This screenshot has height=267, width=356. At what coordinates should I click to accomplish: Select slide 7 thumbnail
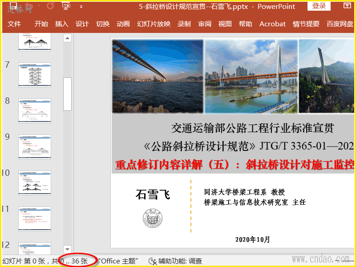click(35, 75)
